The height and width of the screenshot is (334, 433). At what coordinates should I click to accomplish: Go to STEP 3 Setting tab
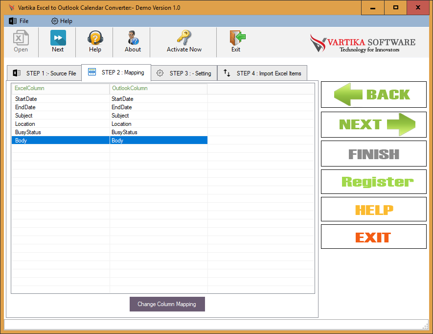click(x=184, y=73)
